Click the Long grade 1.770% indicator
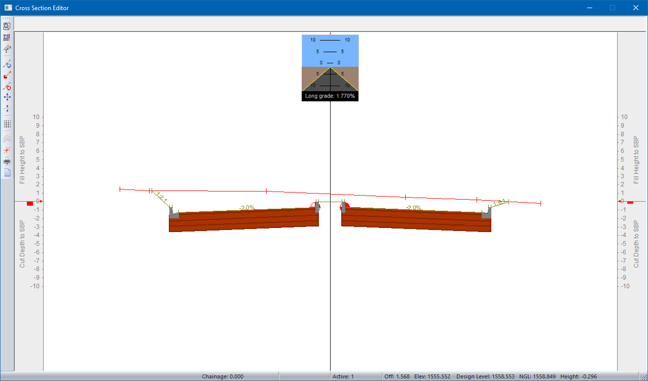The image size is (648, 381). 330,96
